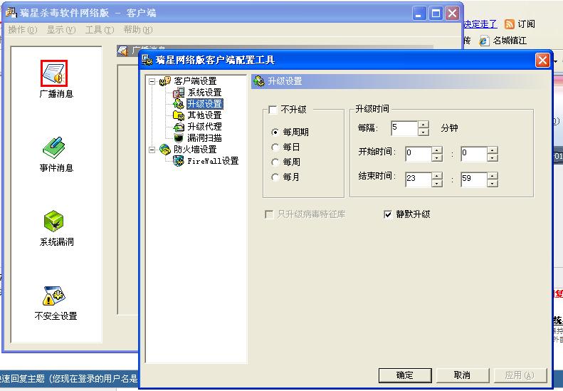
Task: Click the 升级设置 panel header icon
Action: [259, 81]
